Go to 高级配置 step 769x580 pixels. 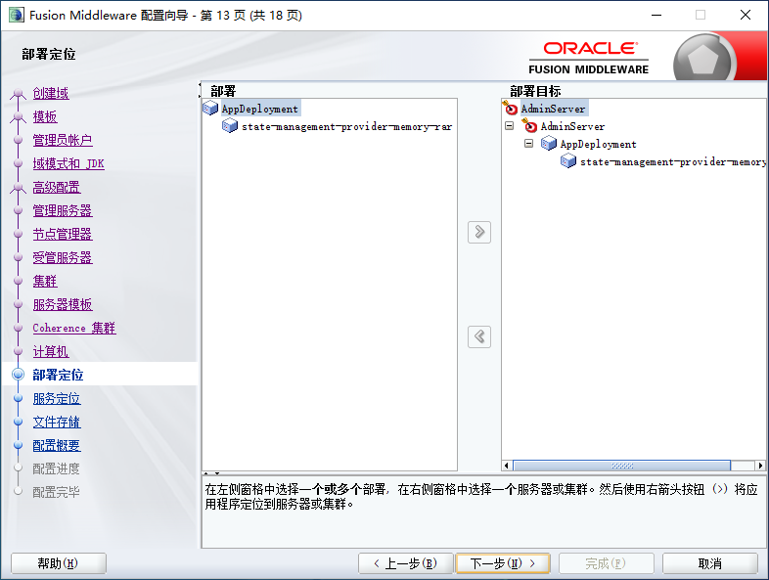pyautogui.click(x=57, y=187)
